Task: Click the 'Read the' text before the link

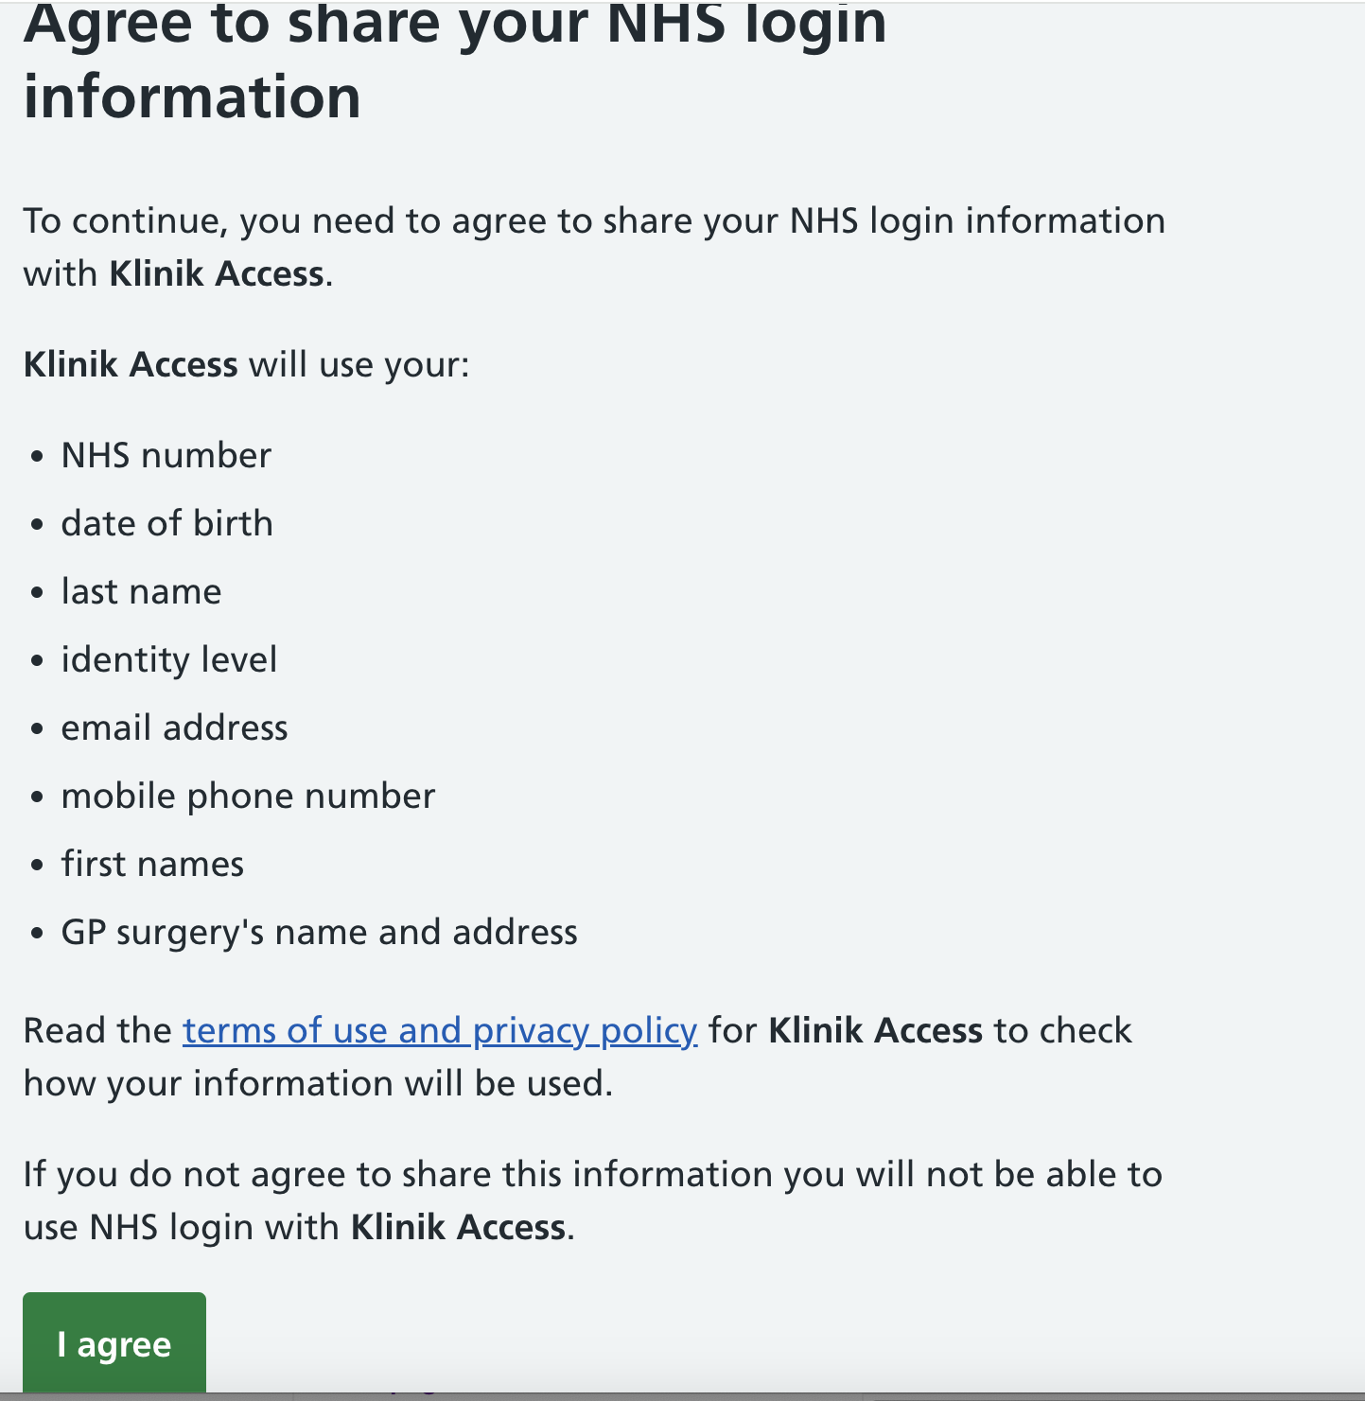Action: tap(97, 1030)
